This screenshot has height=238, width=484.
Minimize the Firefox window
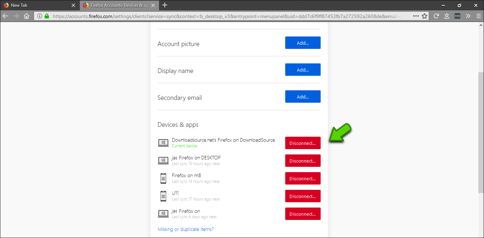coord(443,5)
